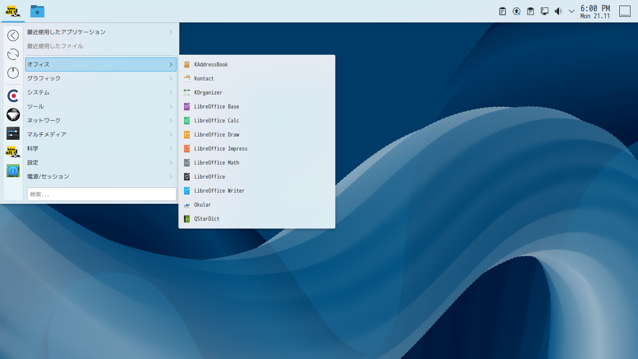Select the グラフィック category
This screenshot has height=359, width=638.
pyautogui.click(x=101, y=79)
